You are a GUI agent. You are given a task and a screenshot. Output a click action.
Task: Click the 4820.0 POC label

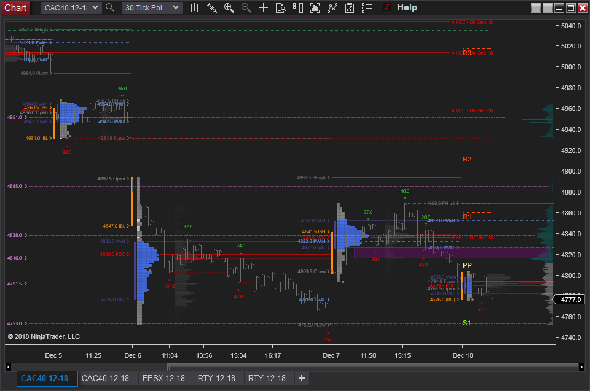point(114,254)
